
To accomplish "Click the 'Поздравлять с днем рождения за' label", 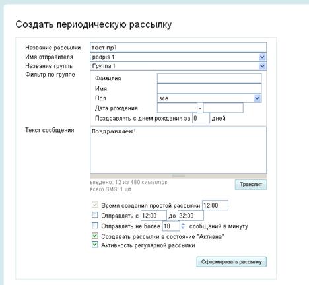I will [143, 119].
